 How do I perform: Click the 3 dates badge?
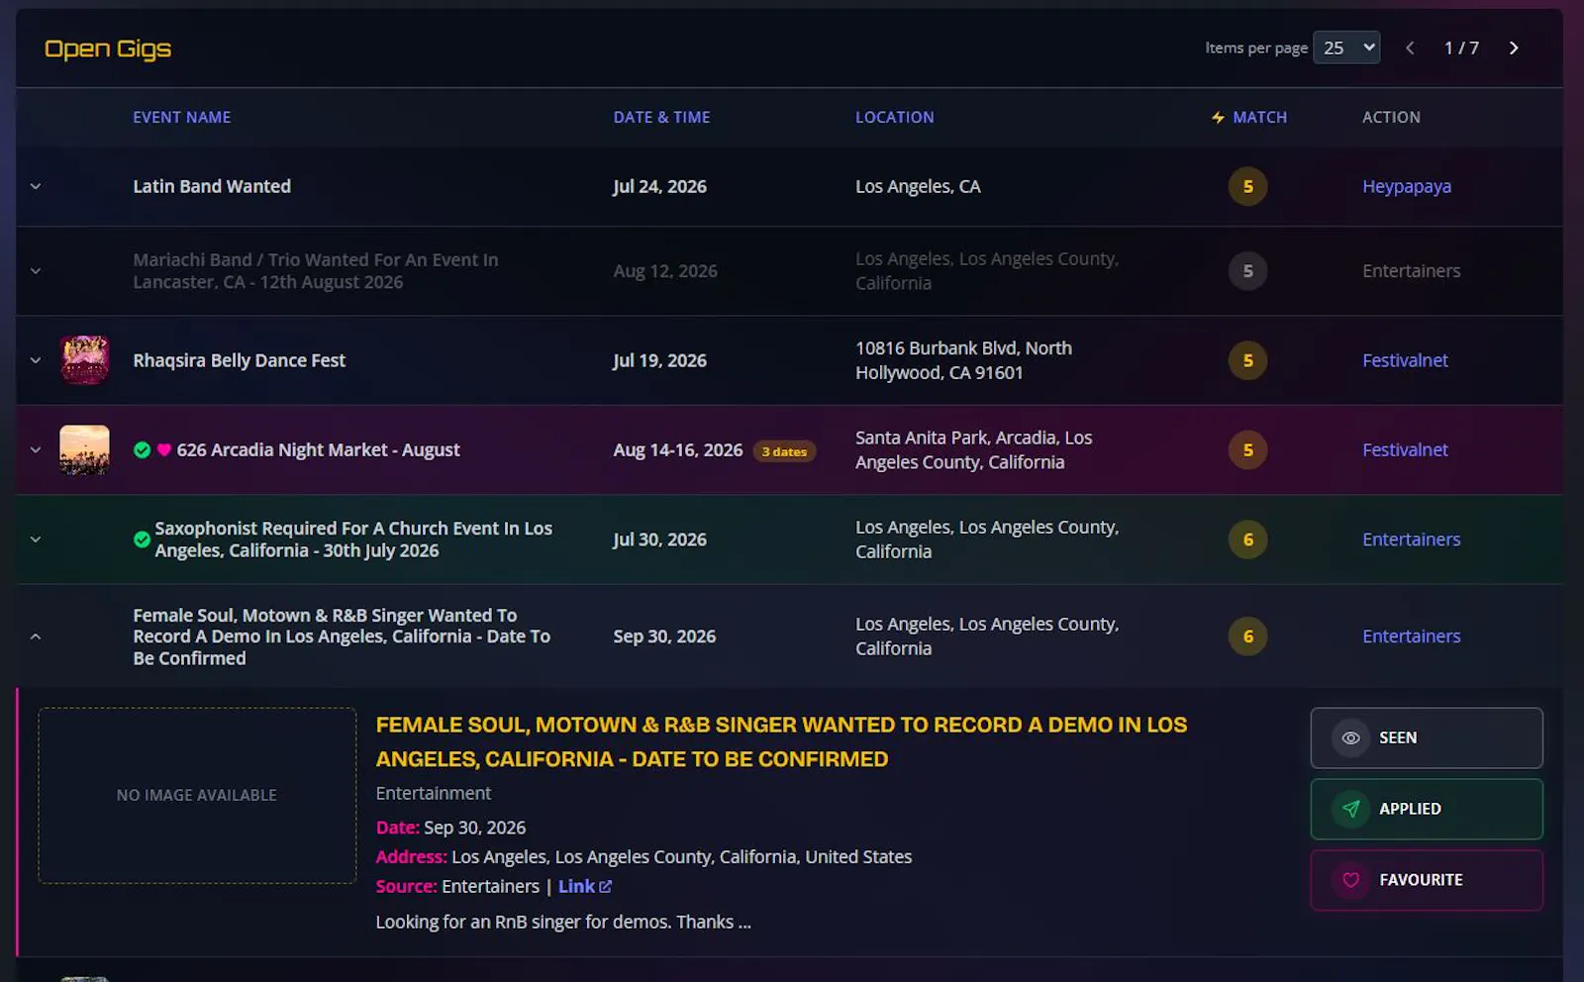pos(784,451)
